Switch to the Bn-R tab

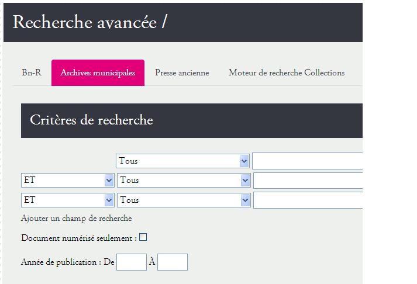tap(32, 72)
